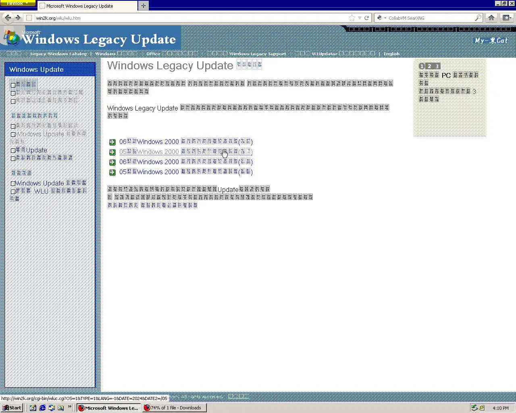The width and height of the screenshot is (516, 413).
Task: Launch Internet Explorer from quick launch
Action: click(x=42, y=408)
